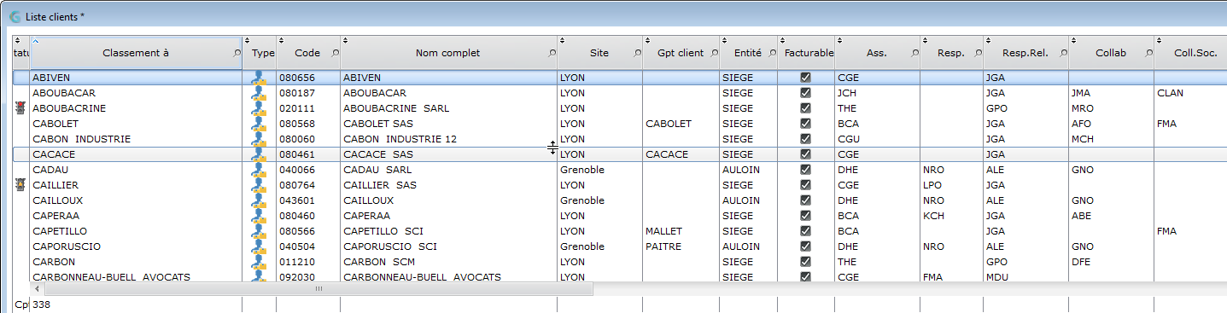This screenshot has width=1227, height=313.
Task: Click the Collab column header label
Action: point(1110,53)
